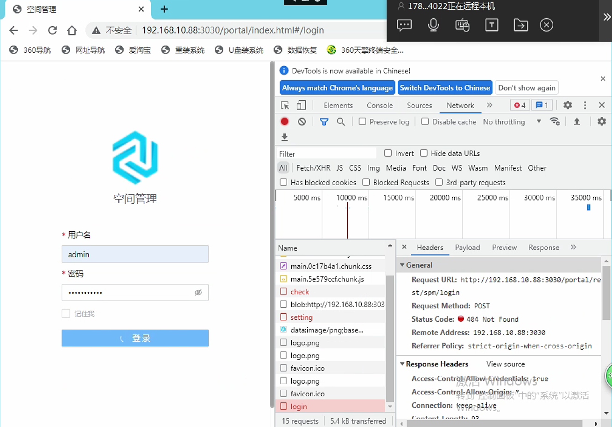The height and width of the screenshot is (427, 612).
Task: Select the main.5e579ccf.chunk.js request
Action: coord(331,279)
